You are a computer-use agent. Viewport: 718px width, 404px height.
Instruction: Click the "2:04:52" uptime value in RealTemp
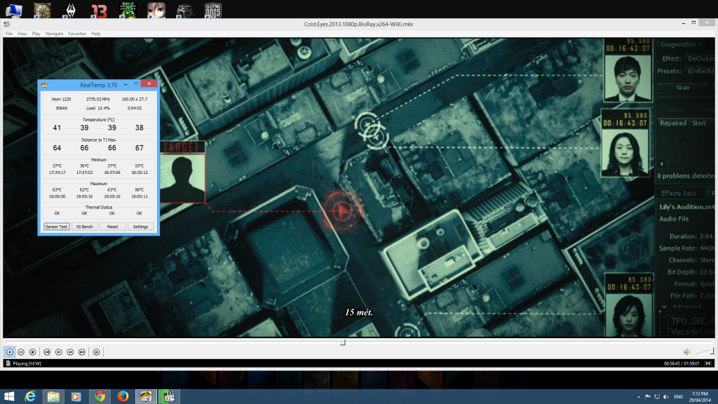point(135,108)
